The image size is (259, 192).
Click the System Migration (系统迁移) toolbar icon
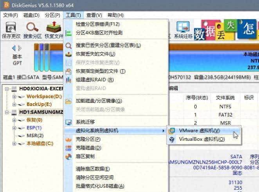coord(183,27)
